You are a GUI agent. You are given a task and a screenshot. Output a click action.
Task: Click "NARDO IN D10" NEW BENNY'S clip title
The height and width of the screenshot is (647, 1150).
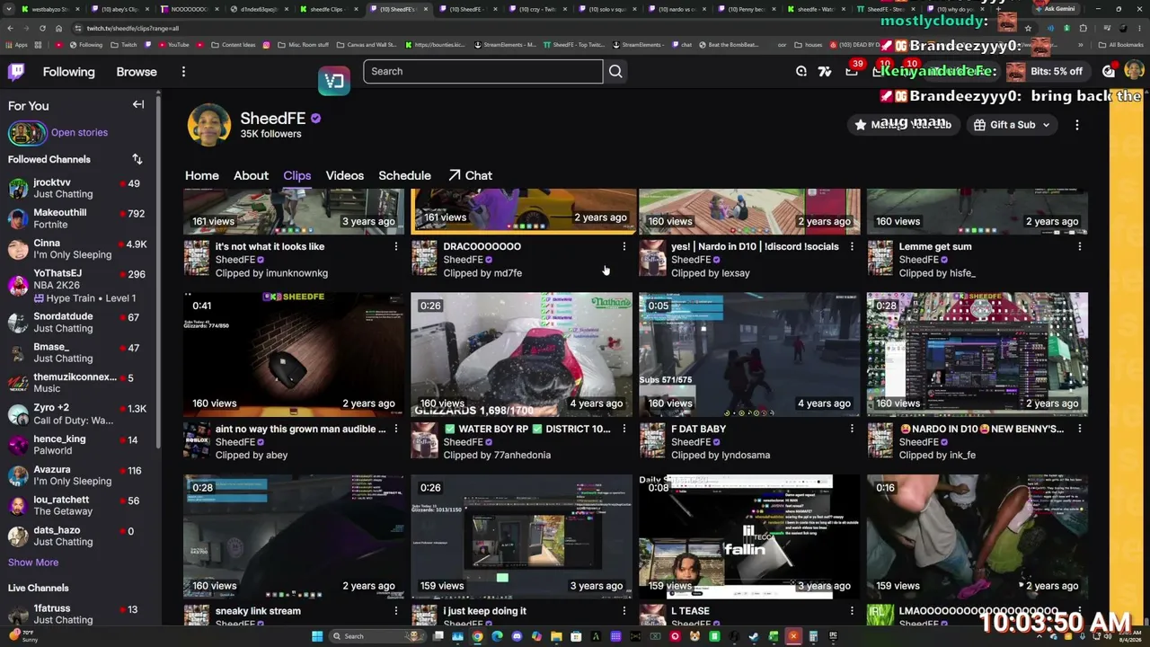(982, 429)
